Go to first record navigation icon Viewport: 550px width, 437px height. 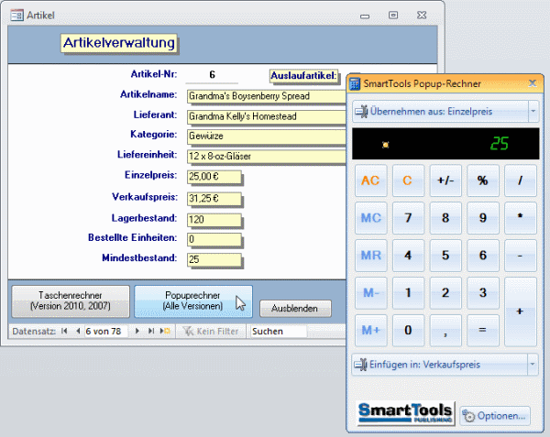point(64,331)
